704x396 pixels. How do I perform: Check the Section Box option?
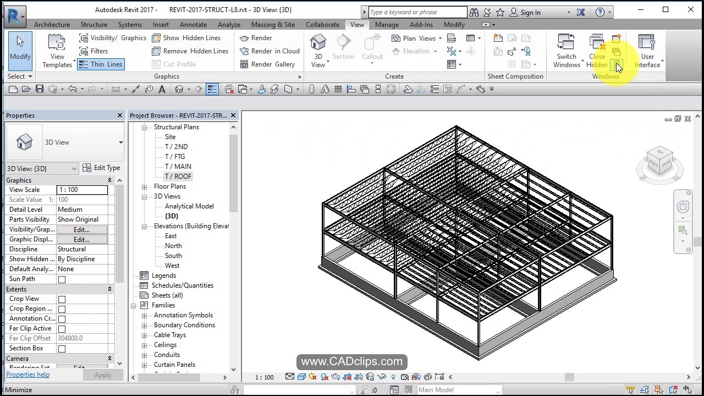tap(62, 348)
